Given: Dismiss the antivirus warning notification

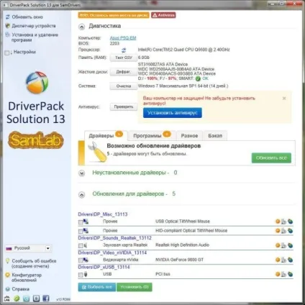Looking at the screenshot, I should [284, 99].
